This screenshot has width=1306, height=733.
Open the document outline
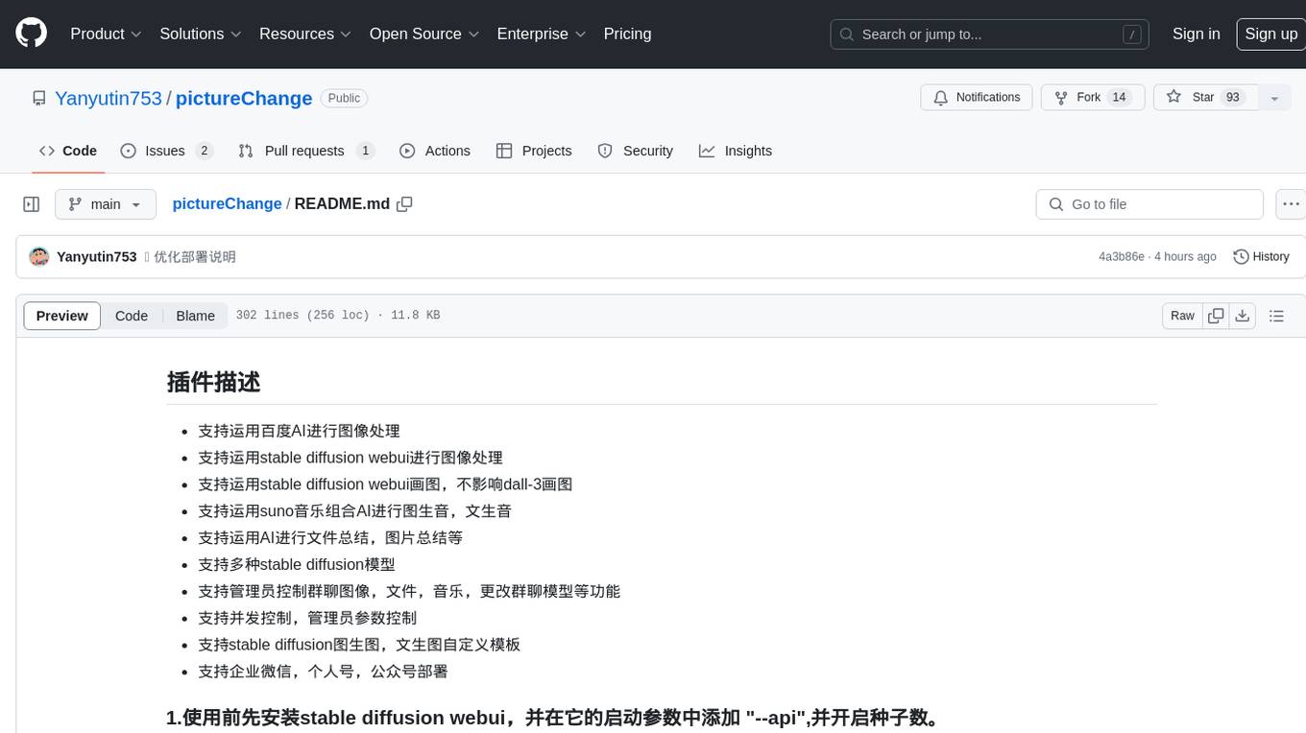[x=1276, y=316]
